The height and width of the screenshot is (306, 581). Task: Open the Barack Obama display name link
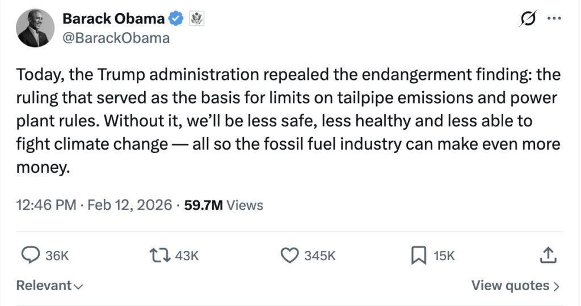coord(113,19)
